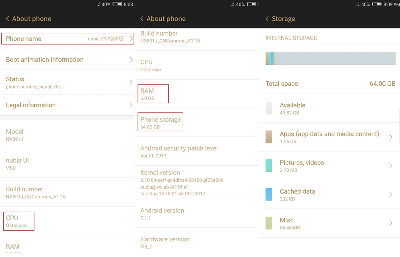The height and width of the screenshot is (257, 400).
Task: Tap back arrow on first About phone screen
Action: (x=8, y=19)
